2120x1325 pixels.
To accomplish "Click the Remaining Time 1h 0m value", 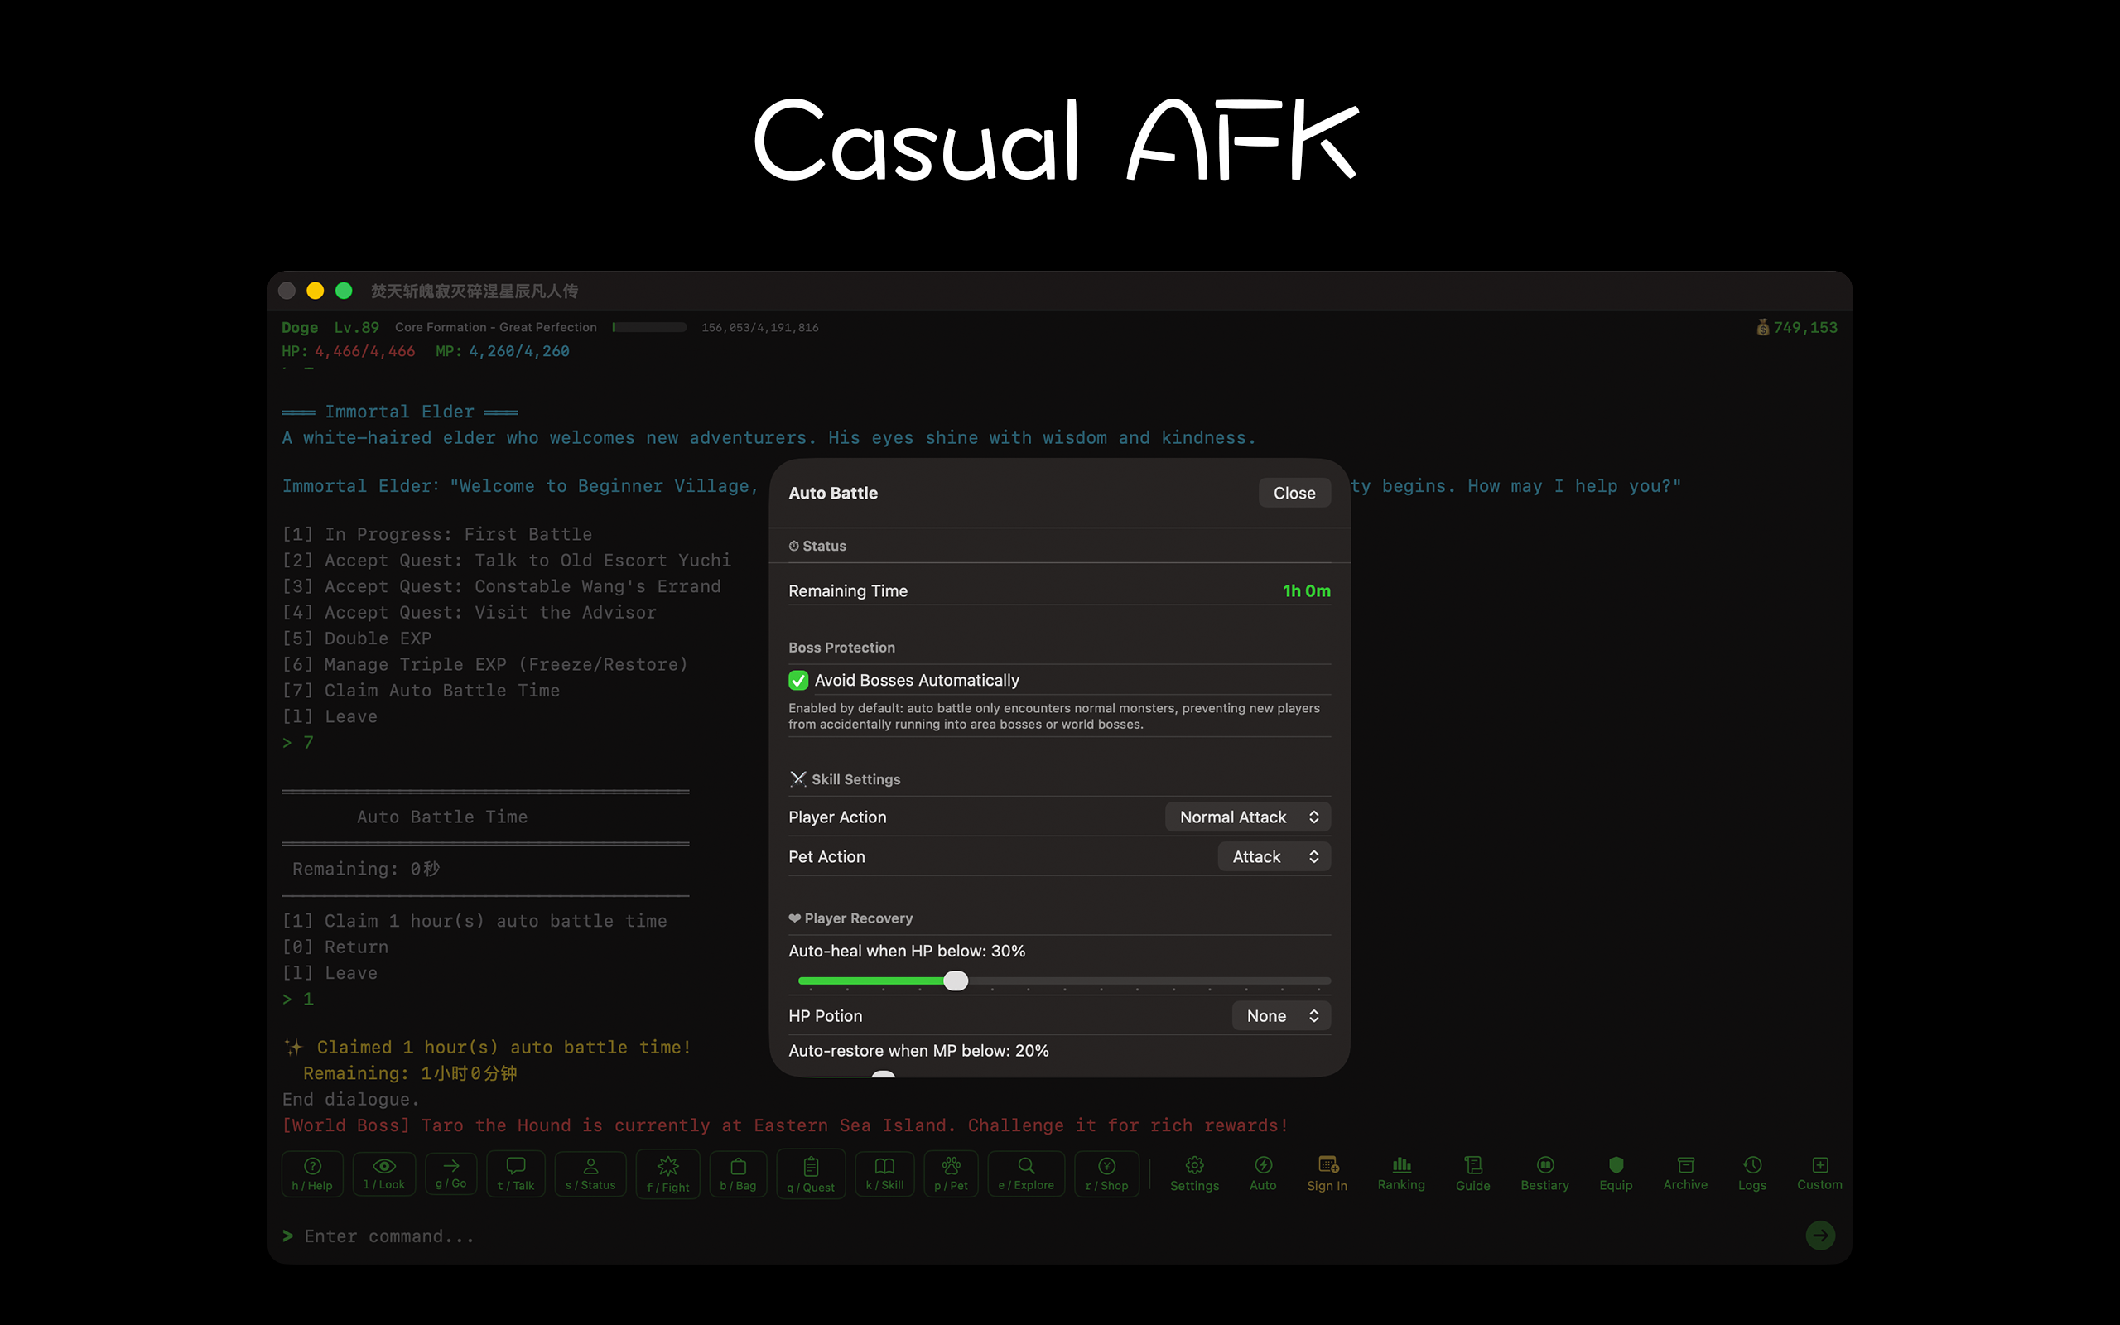I will (1306, 590).
